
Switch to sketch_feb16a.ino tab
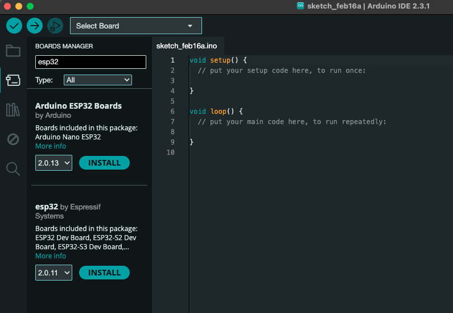pos(187,46)
